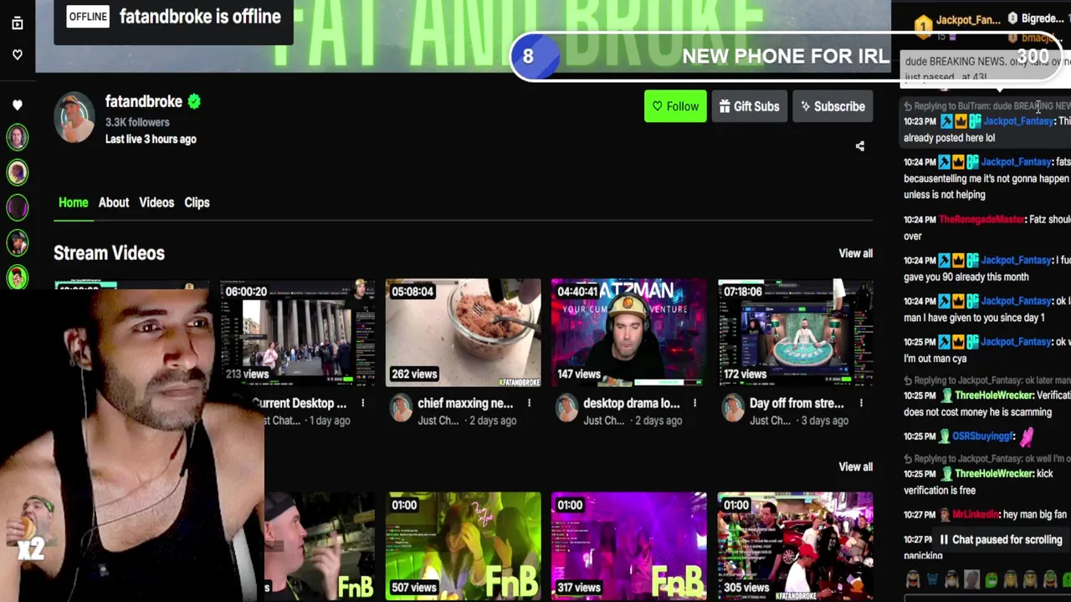This screenshot has width=1071, height=602.
Task: Open the clip with 507 views
Action: coord(463,546)
